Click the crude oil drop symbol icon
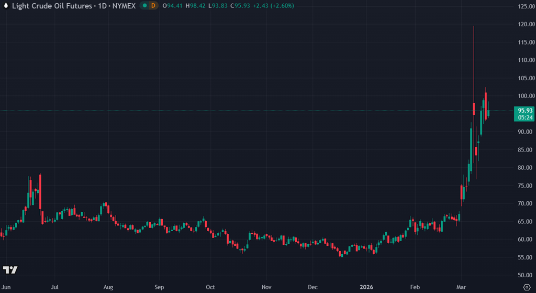536x293 pixels. 6,6
